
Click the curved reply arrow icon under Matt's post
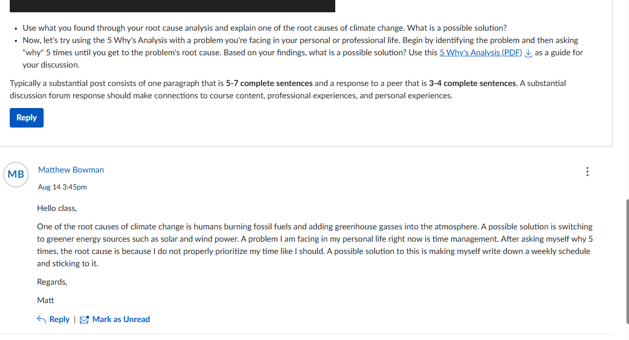[42, 319]
